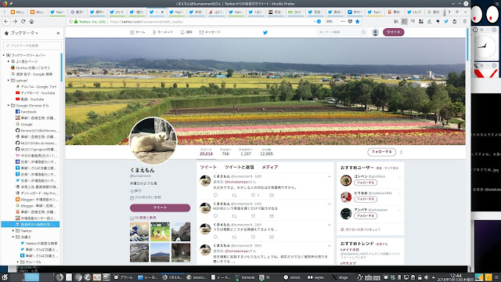Open the first tweet's dropdown arrow

tap(329, 176)
